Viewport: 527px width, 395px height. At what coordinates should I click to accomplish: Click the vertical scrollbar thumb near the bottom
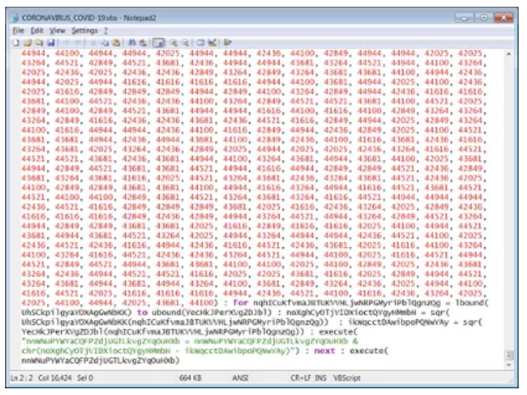509,355
